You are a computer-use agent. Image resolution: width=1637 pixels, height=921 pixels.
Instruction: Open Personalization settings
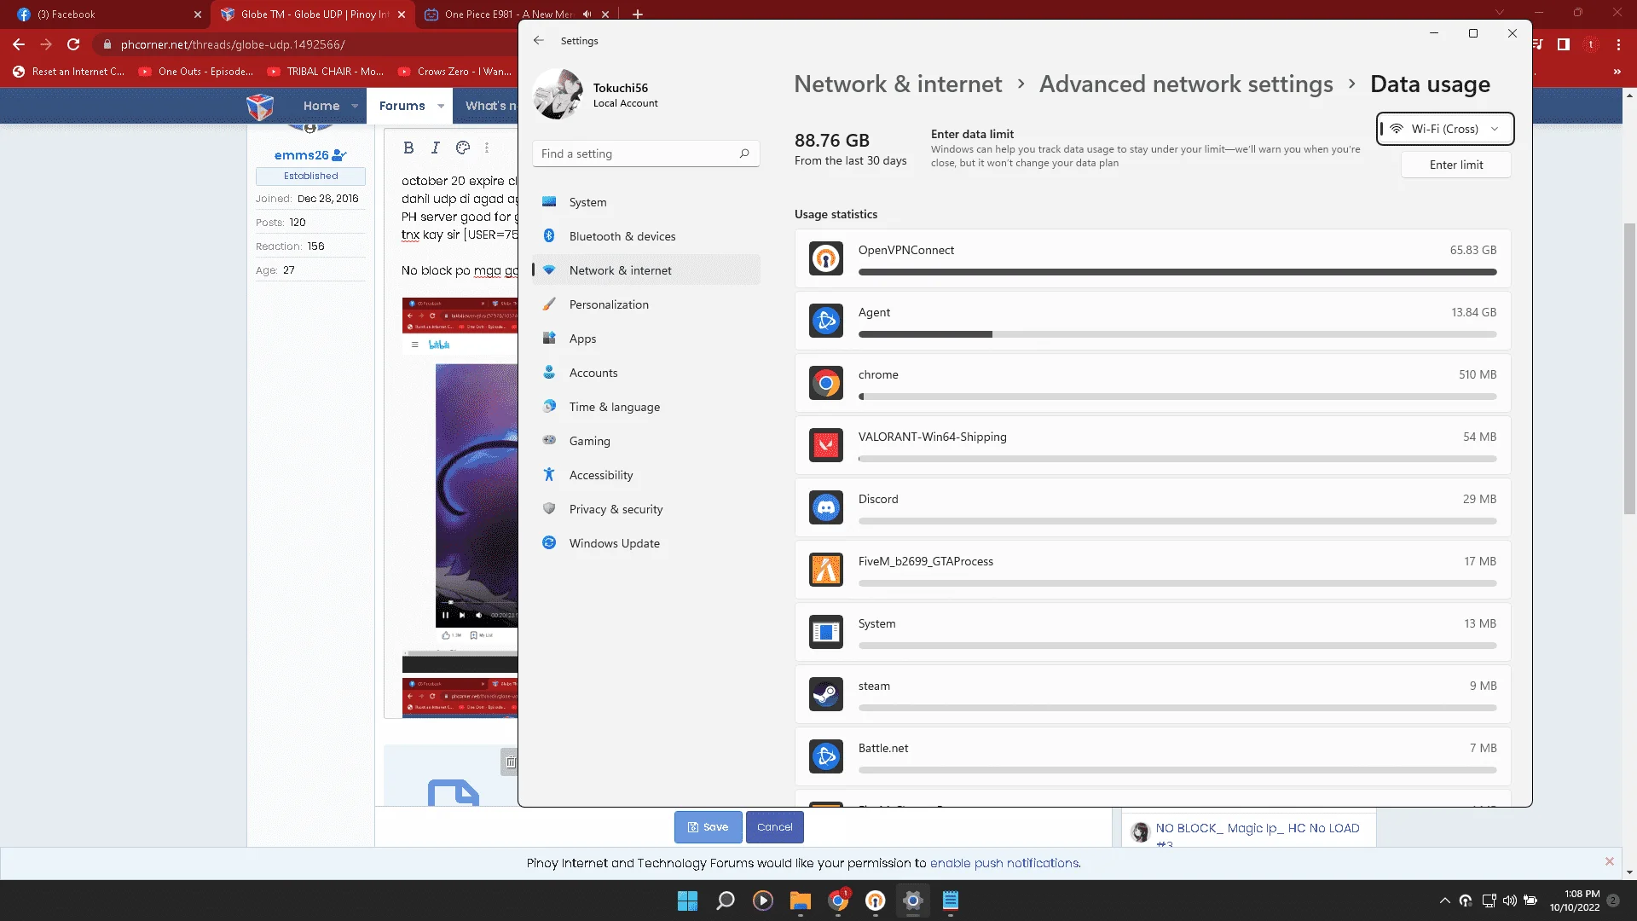tap(645, 304)
